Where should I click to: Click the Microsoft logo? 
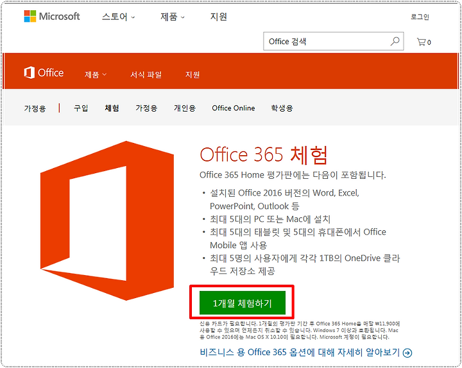[x=52, y=16]
